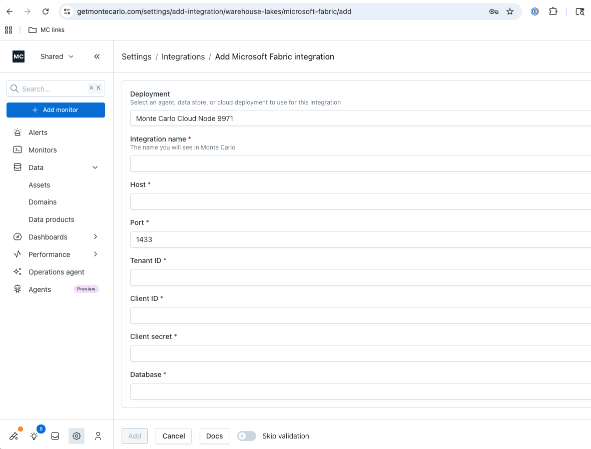Screen dimensions: 591x449
Task: Click the Port field showing 1433
Action: [360, 239]
